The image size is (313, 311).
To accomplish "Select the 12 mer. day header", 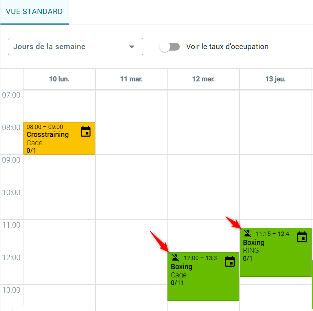I will point(203,79).
